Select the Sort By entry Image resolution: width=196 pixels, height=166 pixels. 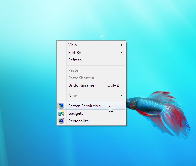tap(91, 53)
